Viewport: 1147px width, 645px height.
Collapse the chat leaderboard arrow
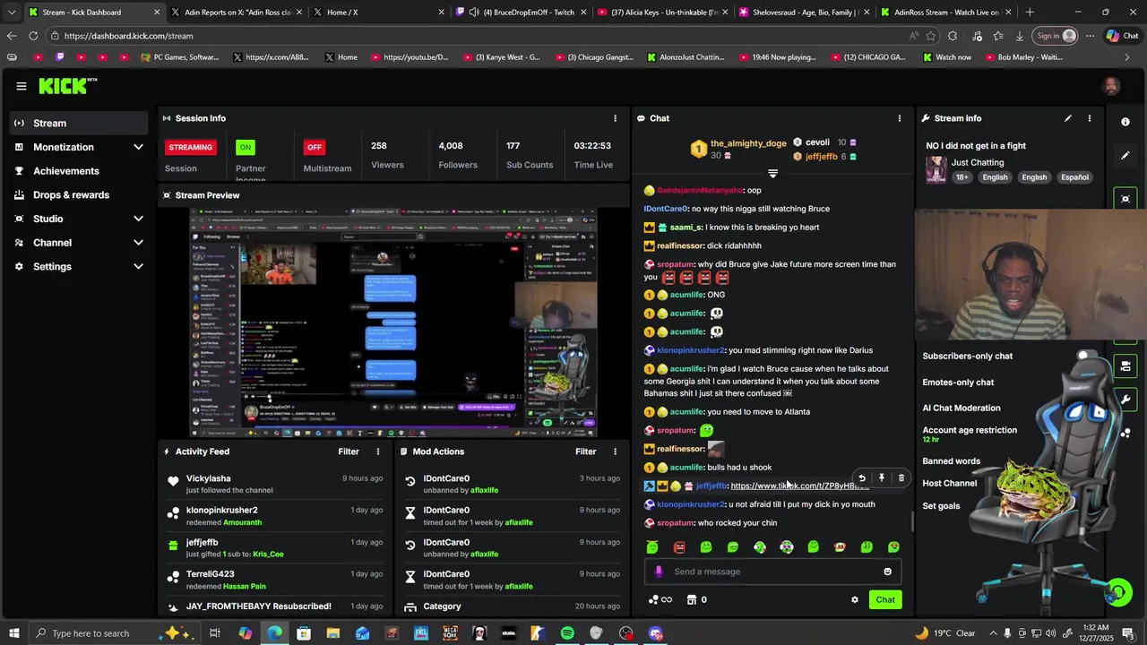pyautogui.click(x=773, y=174)
